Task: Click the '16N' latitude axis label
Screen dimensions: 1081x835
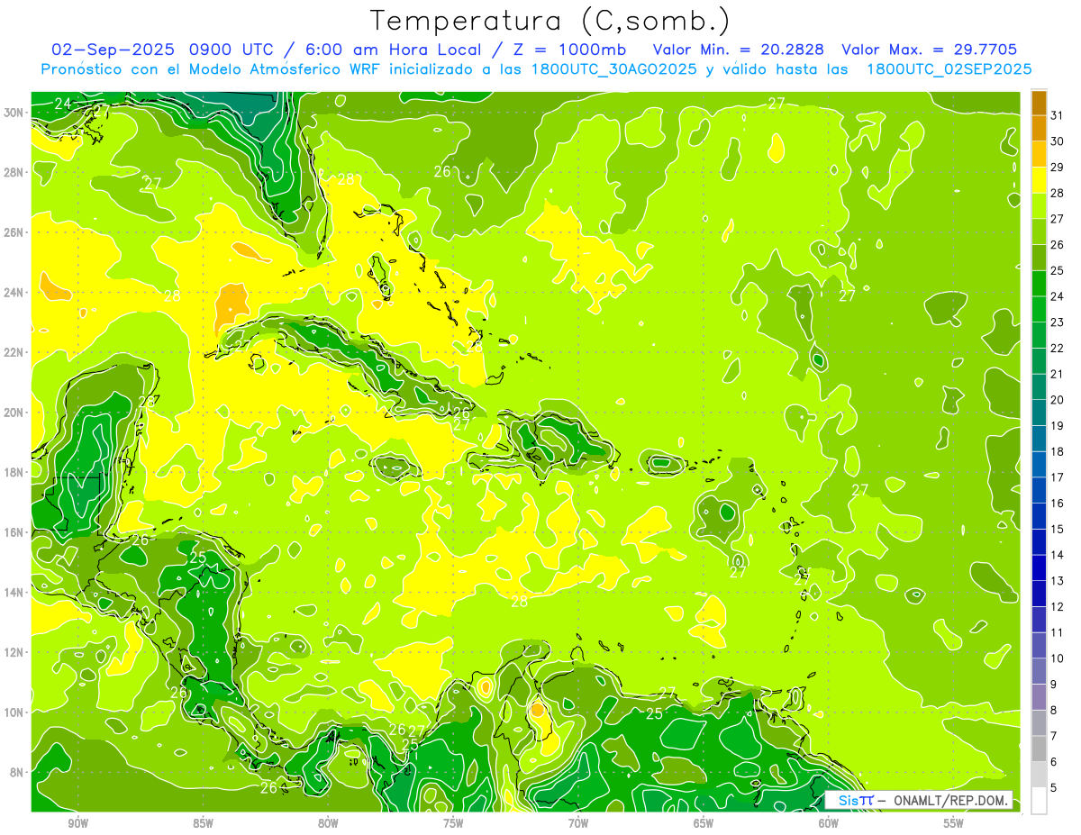Action: [x=14, y=532]
